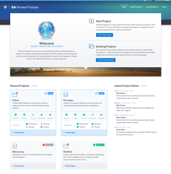The image size is (171, 174).
Task: Click the DataHub folder icon with badge
Action: click(66, 146)
